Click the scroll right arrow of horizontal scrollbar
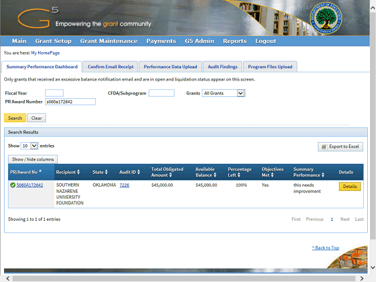 tap(362, 278)
